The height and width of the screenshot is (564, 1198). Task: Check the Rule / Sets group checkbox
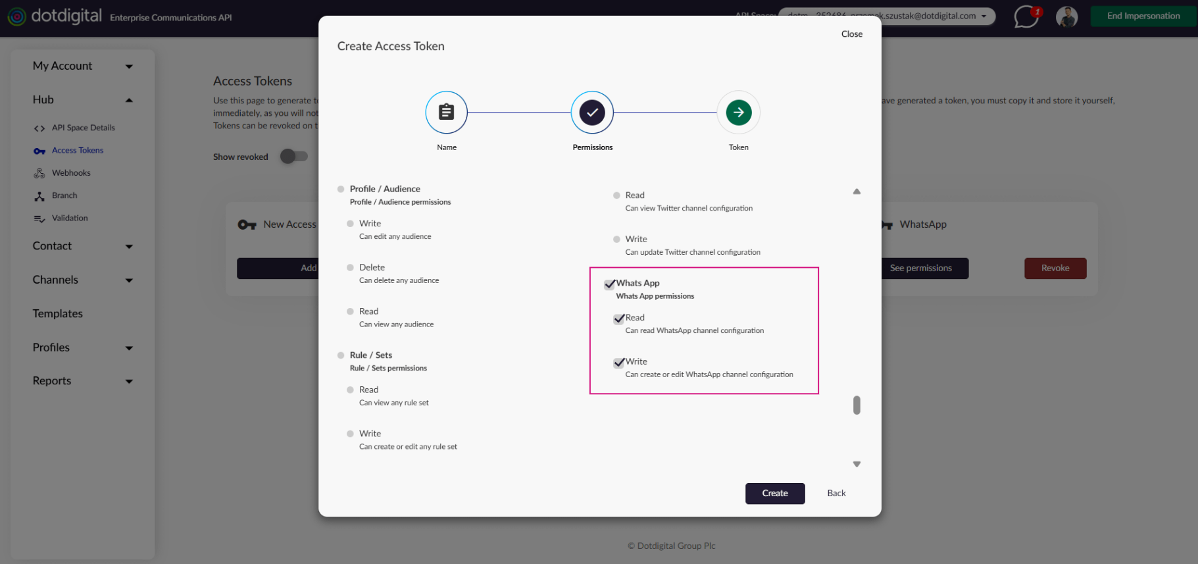click(x=341, y=355)
